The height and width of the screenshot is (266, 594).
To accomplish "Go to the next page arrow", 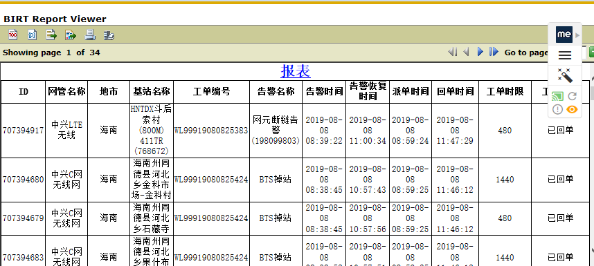I will click(480, 52).
